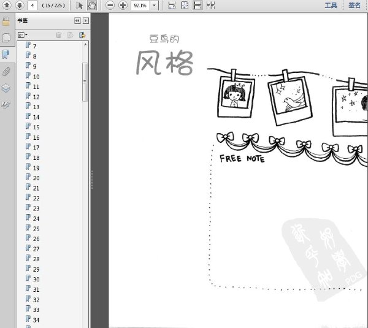368x328 pixels.
Task: Open bookmark 30
Action: pos(36,279)
